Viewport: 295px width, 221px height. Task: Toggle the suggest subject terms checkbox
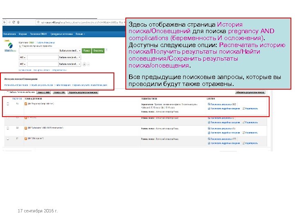(x=20, y=46)
